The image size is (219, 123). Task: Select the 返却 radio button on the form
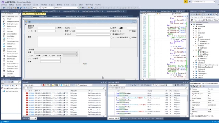coord(50,55)
